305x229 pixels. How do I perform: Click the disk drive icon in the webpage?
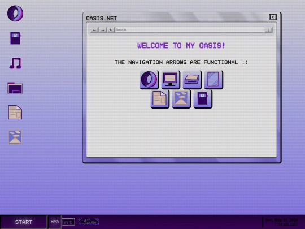pyautogui.click(x=192, y=80)
